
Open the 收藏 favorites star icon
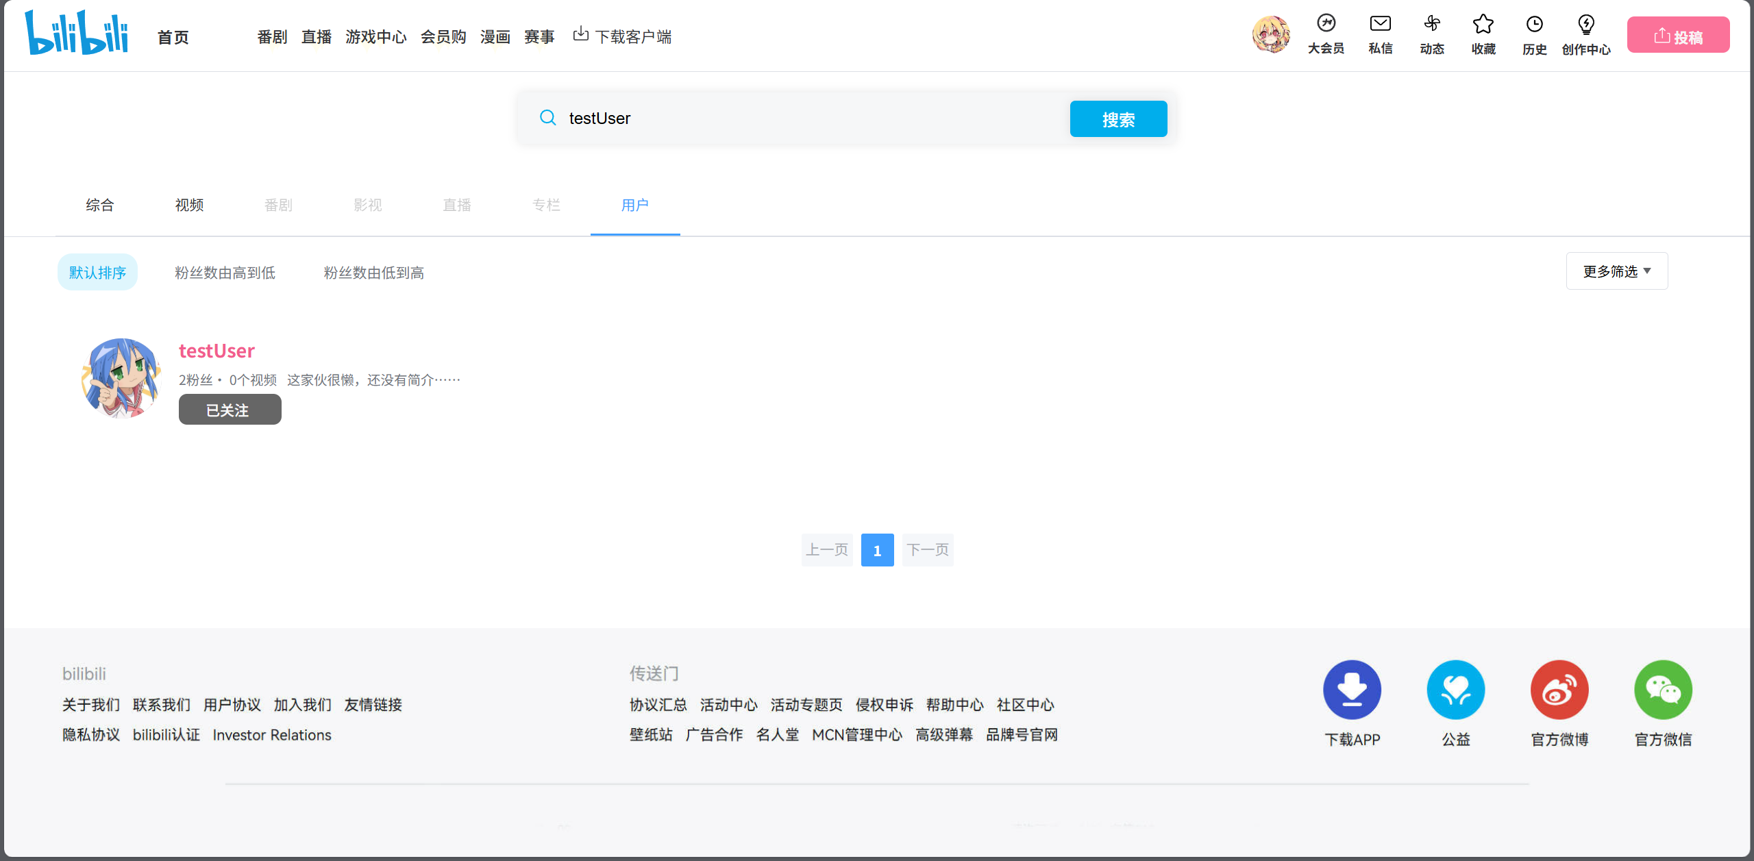[x=1483, y=25]
